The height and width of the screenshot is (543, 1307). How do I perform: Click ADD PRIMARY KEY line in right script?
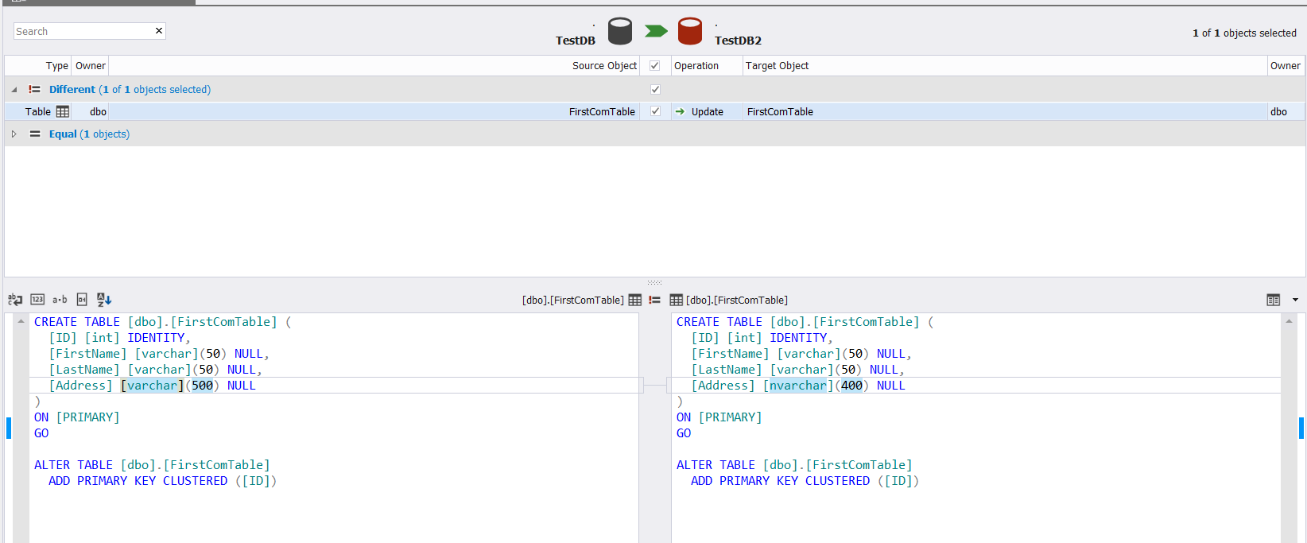(805, 481)
